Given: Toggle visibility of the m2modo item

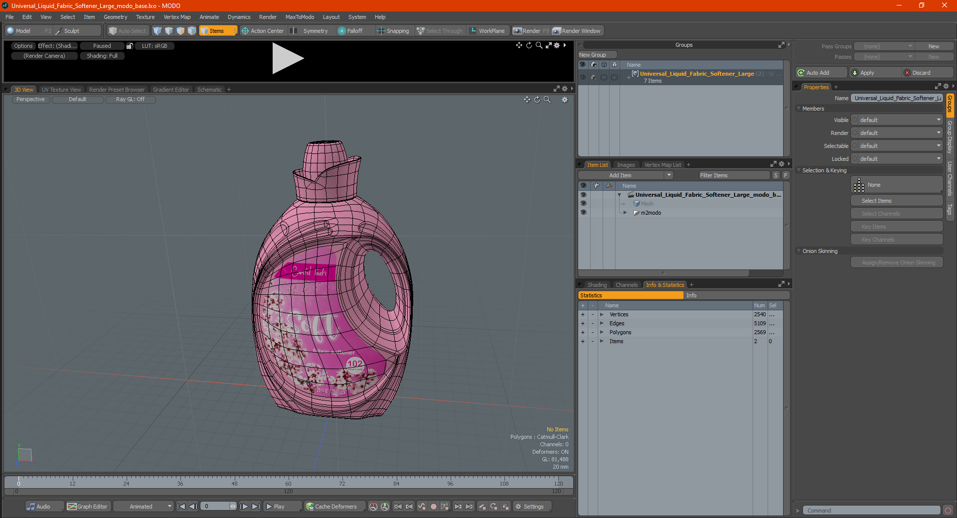Looking at the screenshot, I should pyautogui.click(x=583, y=213).
